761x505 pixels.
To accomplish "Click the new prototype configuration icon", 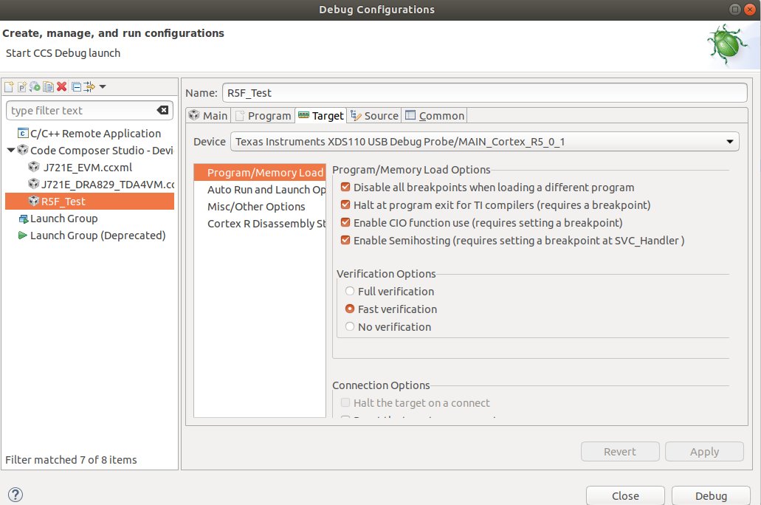I will 22,87.
